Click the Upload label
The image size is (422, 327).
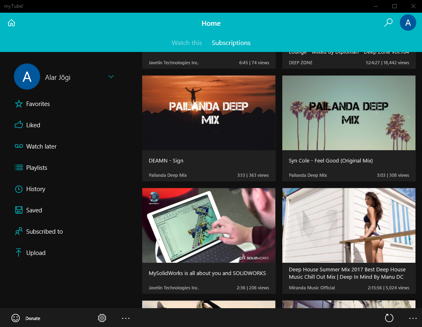[36, 253]
